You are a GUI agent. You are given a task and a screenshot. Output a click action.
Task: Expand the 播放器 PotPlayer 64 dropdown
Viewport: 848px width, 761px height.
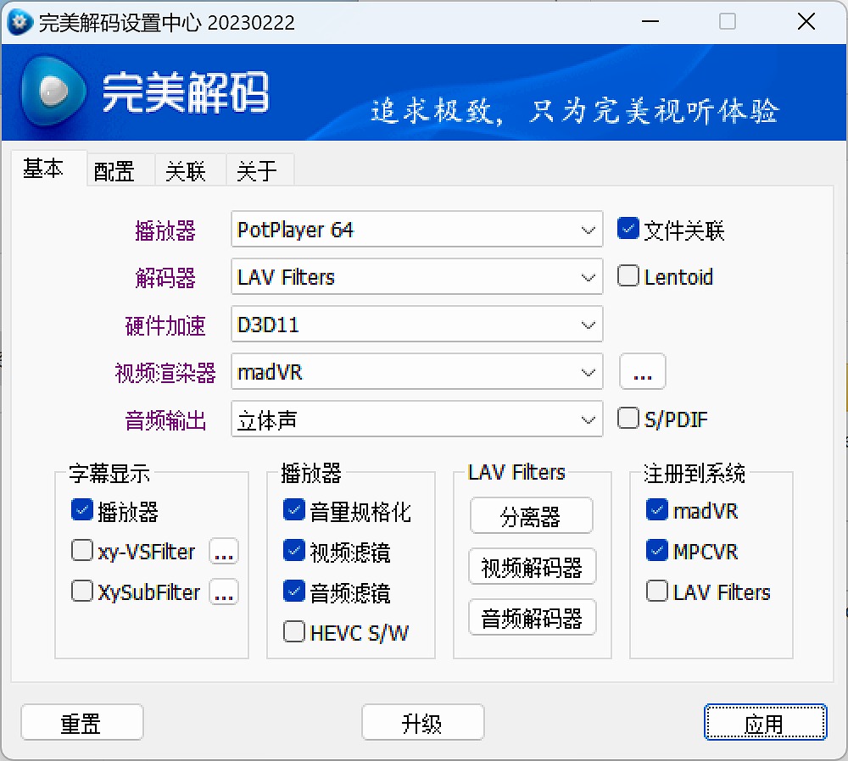(x=416, y=230)
